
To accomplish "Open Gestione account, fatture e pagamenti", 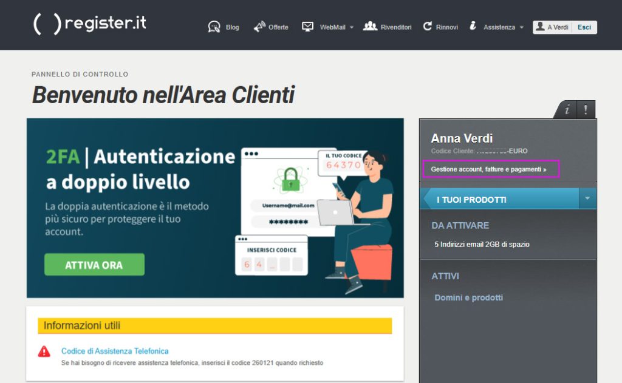I will point(489,169).
